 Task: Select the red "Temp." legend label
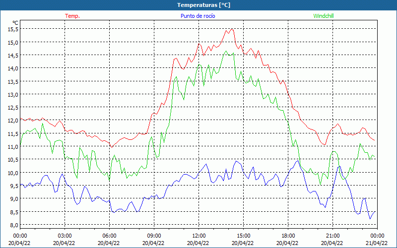(72, 16)
